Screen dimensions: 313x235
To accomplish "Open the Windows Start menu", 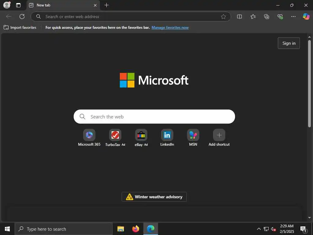I will coord(7,229).
